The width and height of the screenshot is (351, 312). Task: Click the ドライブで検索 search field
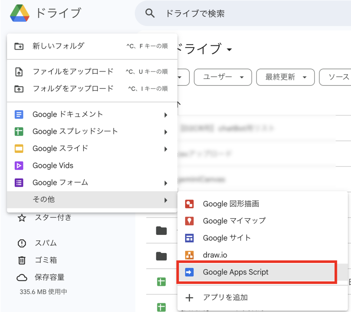[x=240, y=14]
